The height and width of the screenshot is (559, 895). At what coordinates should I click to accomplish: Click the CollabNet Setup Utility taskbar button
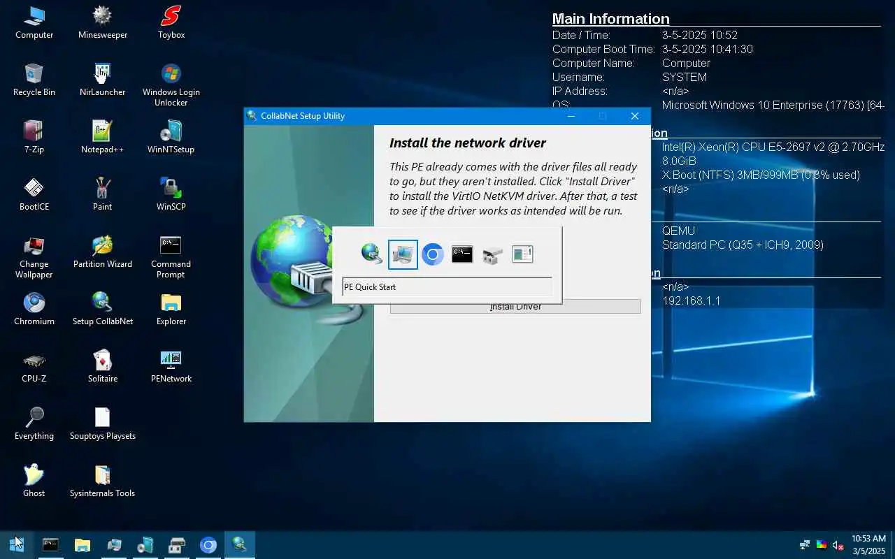coord(240,544)
